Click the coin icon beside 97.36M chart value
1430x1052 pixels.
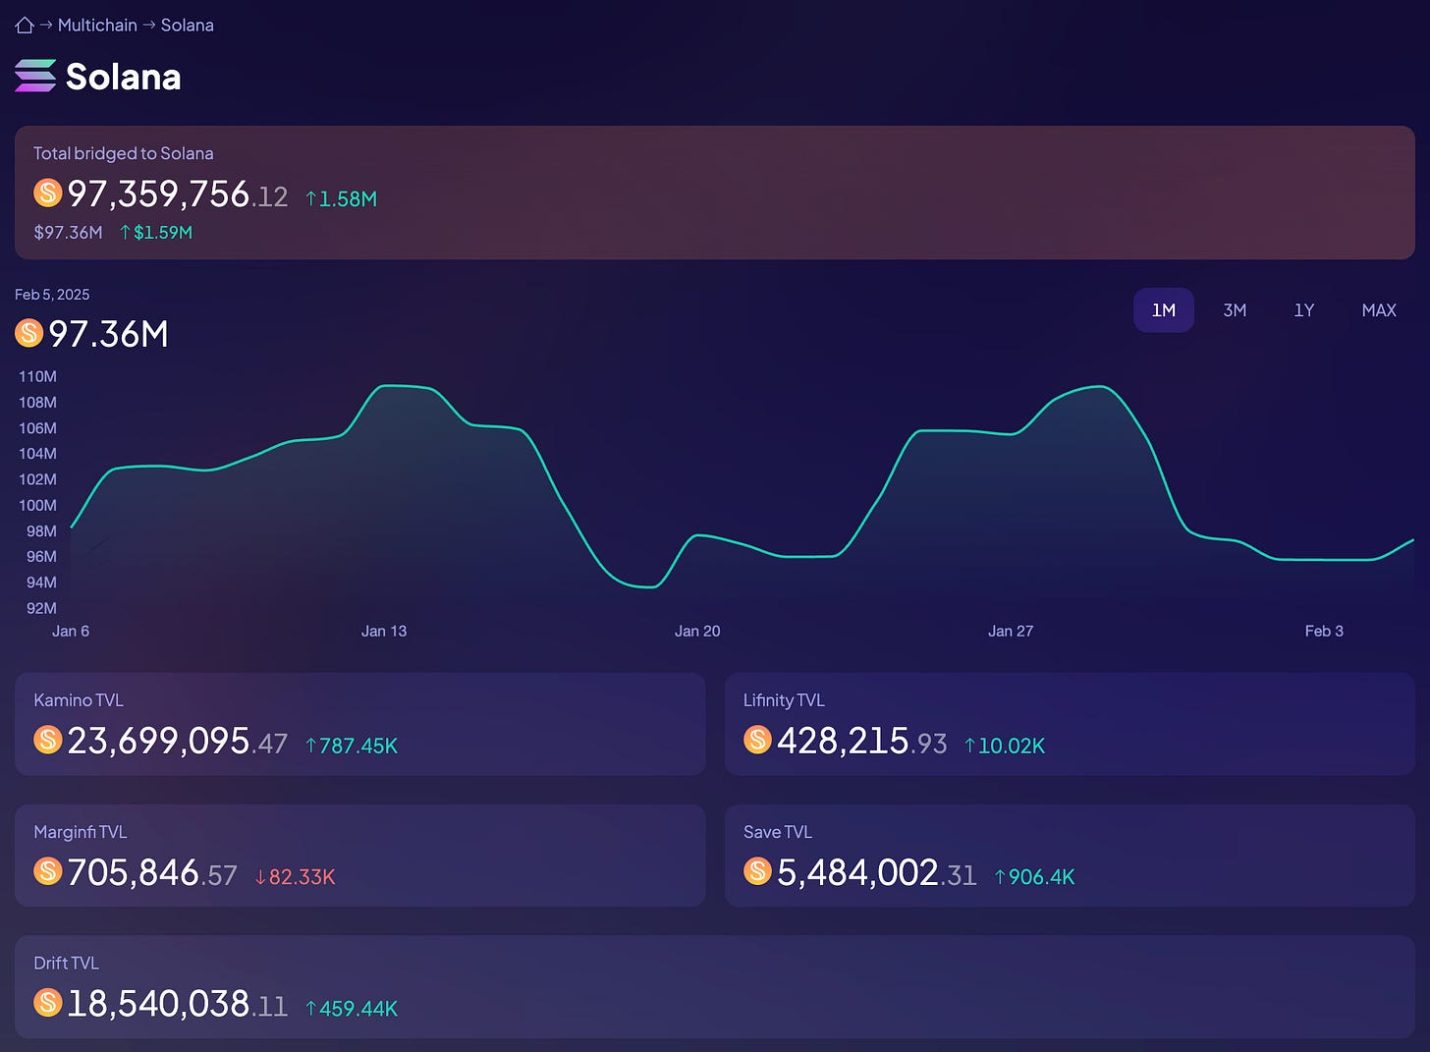coord(29,333)
